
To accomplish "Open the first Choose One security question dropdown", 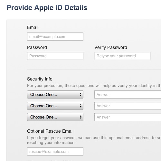I will point(55,95).
